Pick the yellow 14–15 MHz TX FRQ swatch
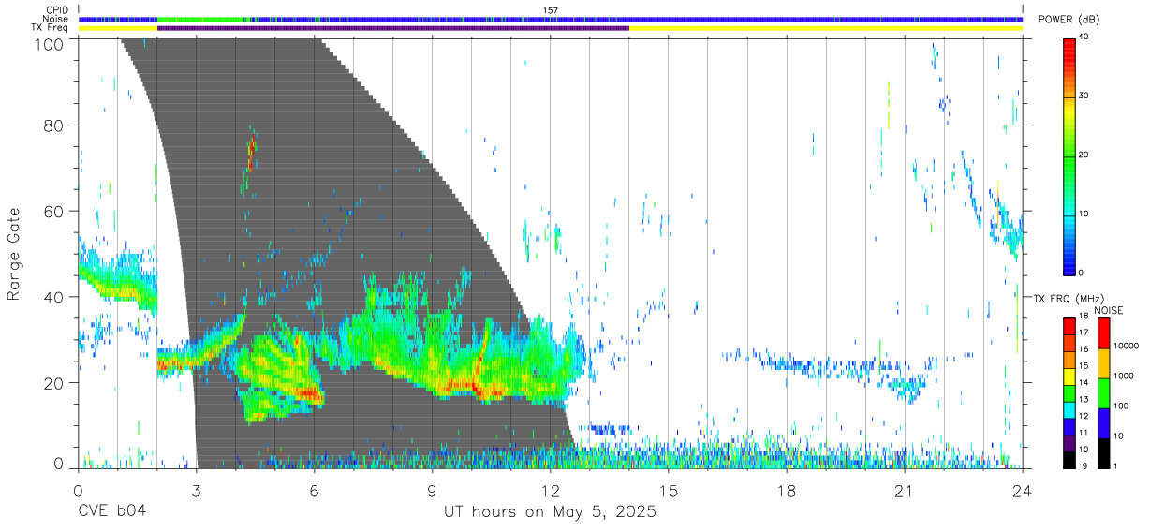 click(x=1069, y=376)
